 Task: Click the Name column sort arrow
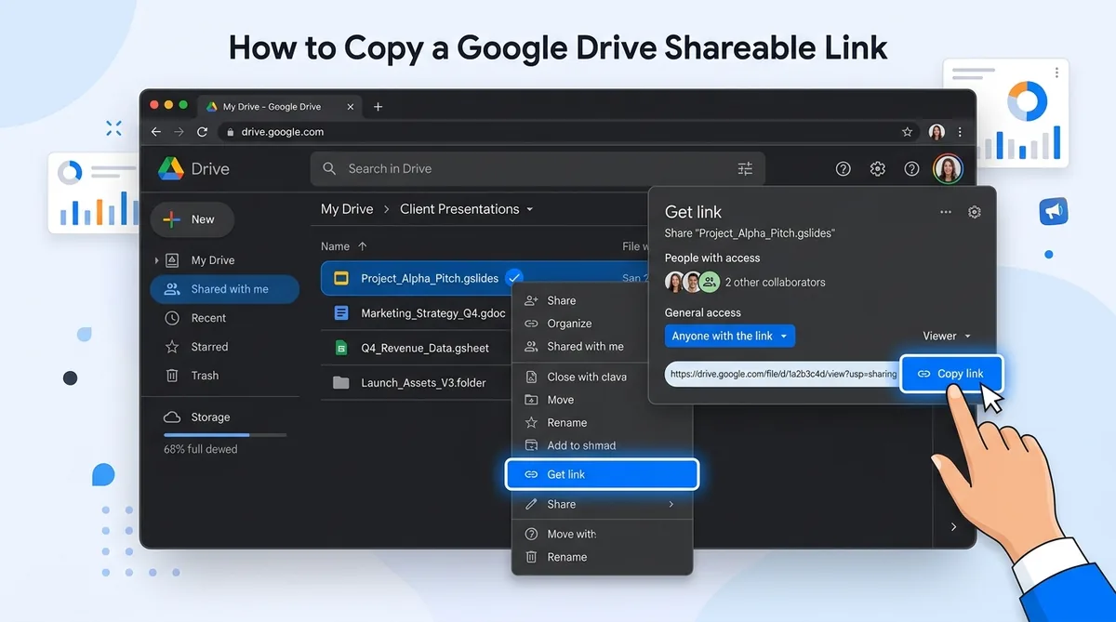point(363,246)
